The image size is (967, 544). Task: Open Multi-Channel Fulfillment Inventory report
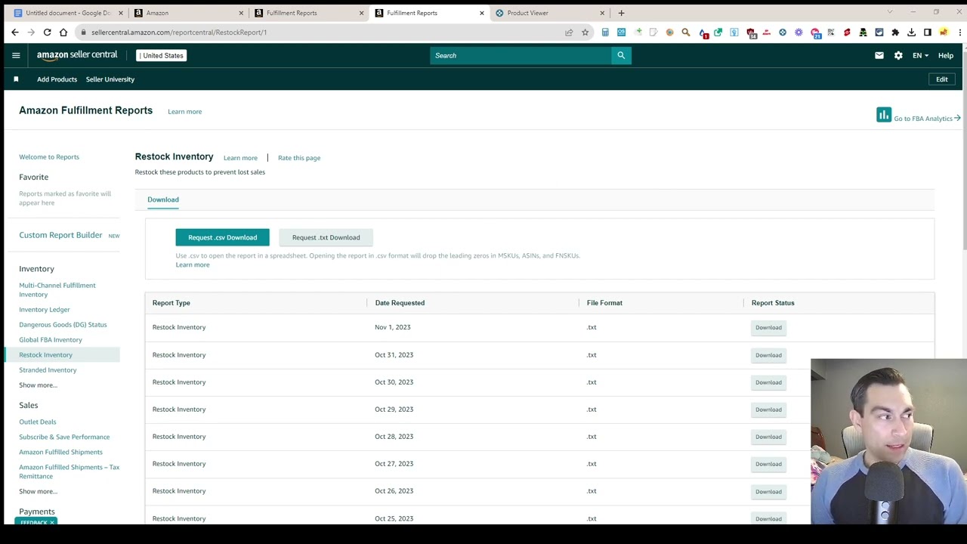coord(57,290)
